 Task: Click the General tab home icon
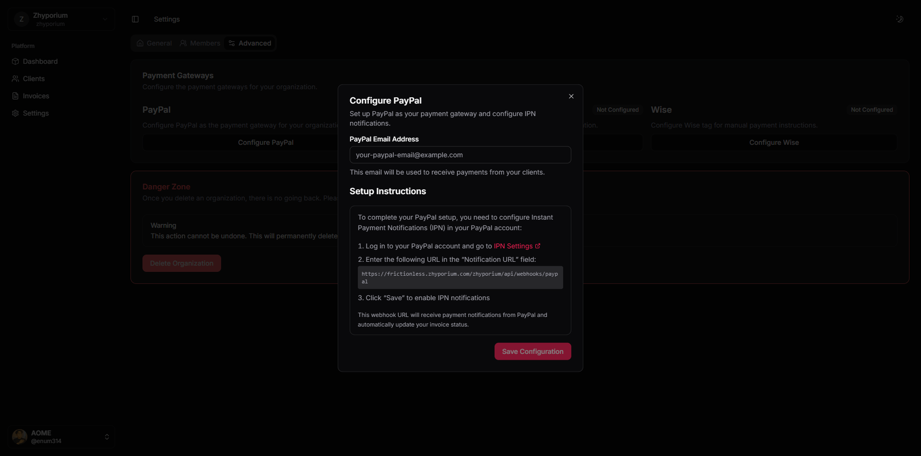[x=140, y=43]
